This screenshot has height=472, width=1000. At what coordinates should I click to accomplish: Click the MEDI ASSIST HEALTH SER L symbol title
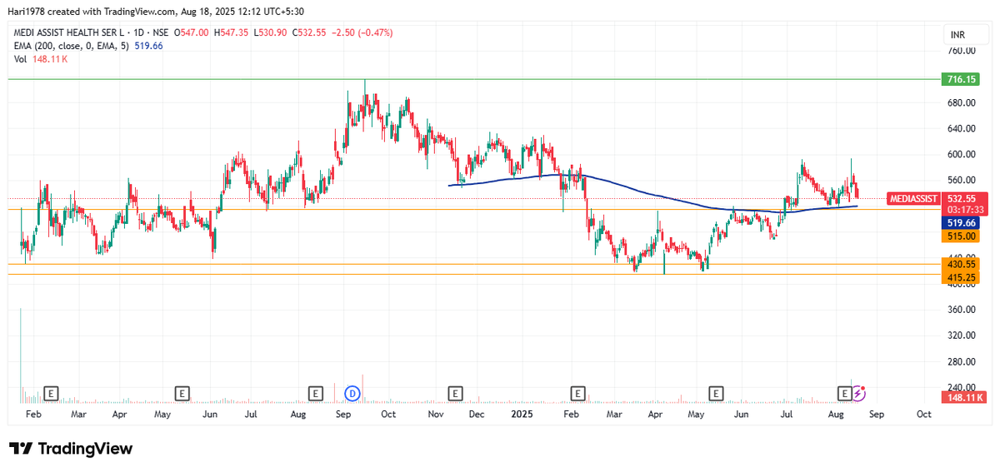pos(70,32)
